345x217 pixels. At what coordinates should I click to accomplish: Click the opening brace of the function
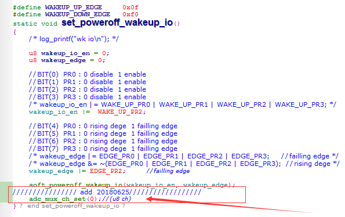[x=14, y=32]
